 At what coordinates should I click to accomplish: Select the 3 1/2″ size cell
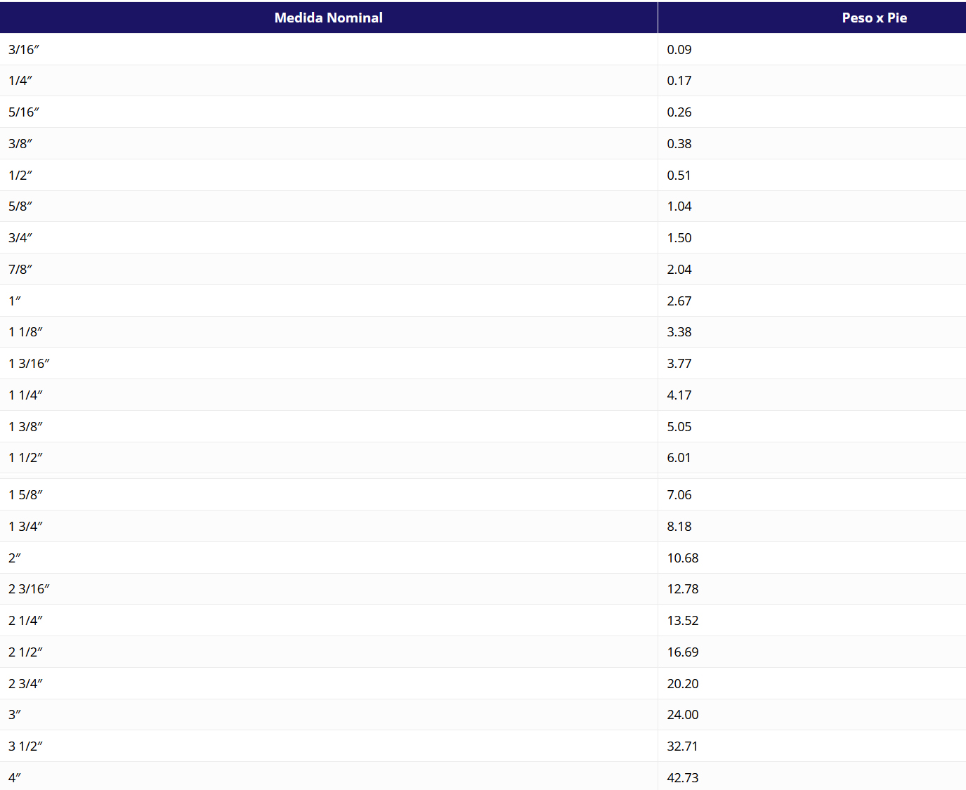(25, 746)
